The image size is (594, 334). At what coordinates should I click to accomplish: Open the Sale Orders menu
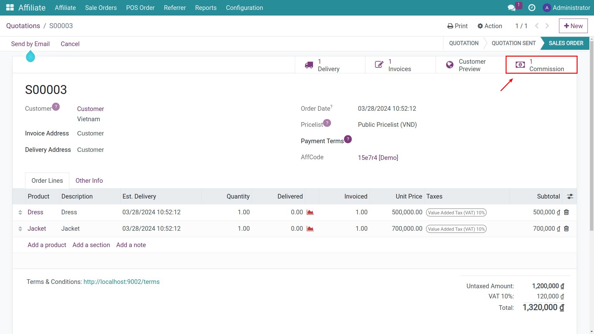[x=101, y=8]
